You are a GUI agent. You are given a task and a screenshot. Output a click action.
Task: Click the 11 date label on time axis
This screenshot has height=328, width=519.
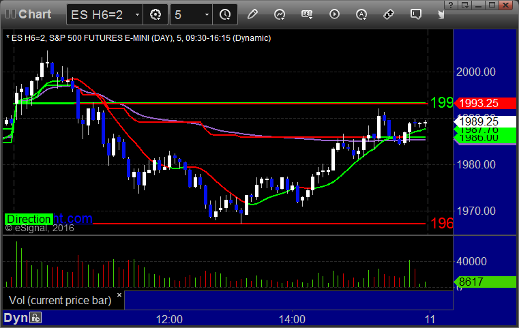(430, 319)
